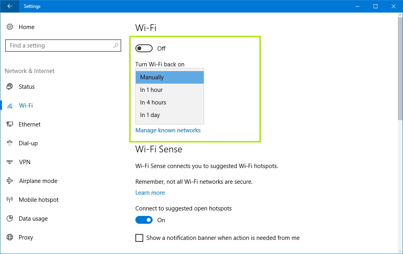The image size is (403, 254).
Task: Click the Airplane mode plane icon
Action: tap(10, 181)
